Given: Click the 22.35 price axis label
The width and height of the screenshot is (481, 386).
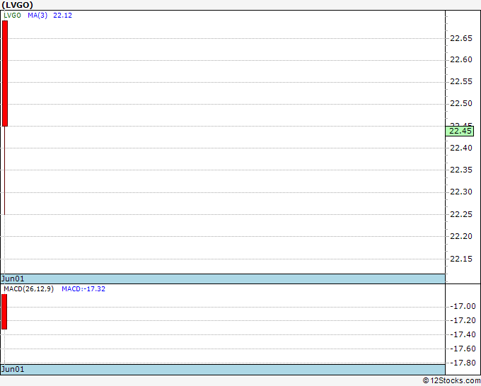Looking at the screenshot, I should (x=460, y=170).
